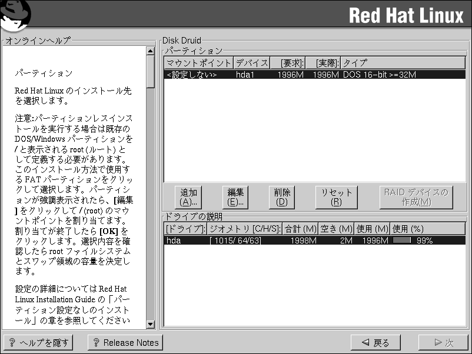Click the デバイス column header
The height and width of the screenshot is (354, 472).
coord(252,63)
